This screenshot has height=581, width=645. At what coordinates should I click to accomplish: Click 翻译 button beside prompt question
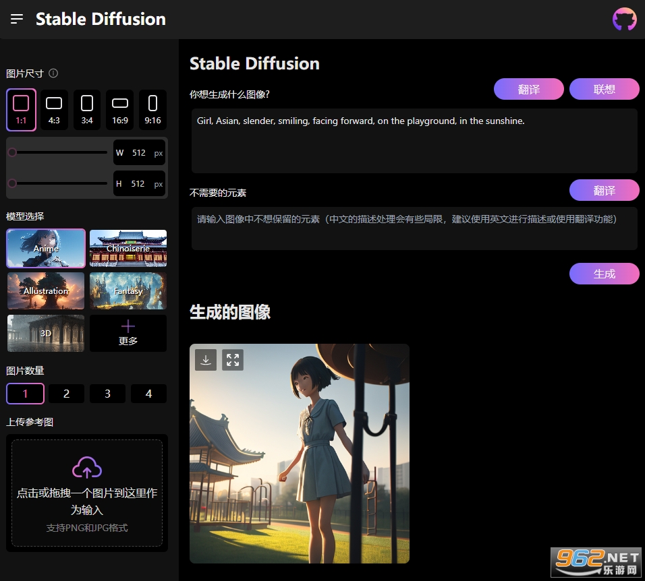(x=528, y=89)
